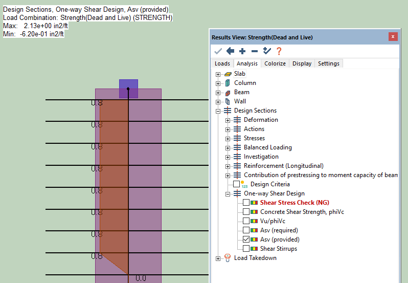Uncheck the Asv (provided) checkbox
This screenshot has height=283, width=408.
(246, 240)
